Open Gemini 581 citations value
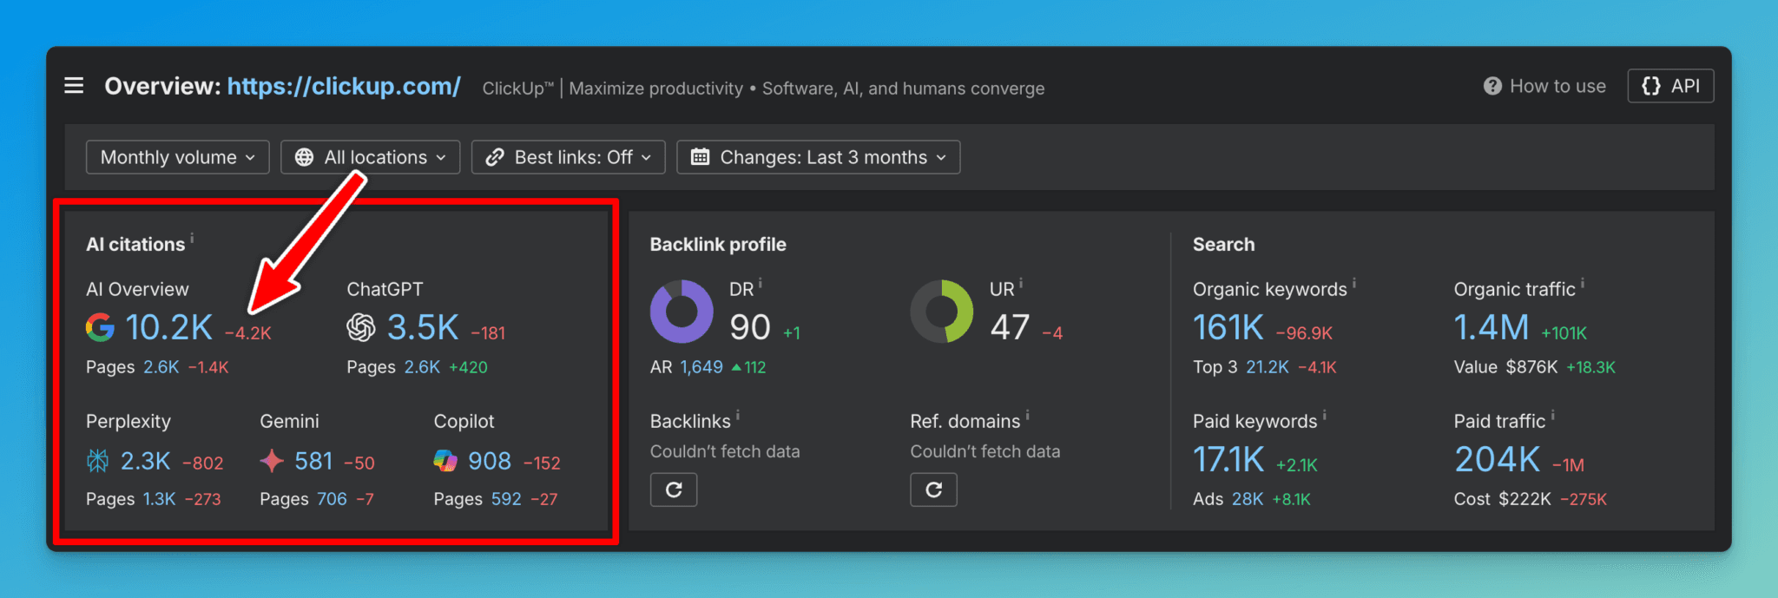Image resolution: width=1778 pixels, height=598 pixels. (x=313, y=461)
